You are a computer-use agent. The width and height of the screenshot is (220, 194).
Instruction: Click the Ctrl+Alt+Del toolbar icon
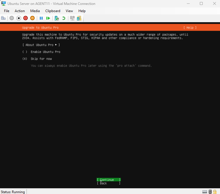(3, 18)
